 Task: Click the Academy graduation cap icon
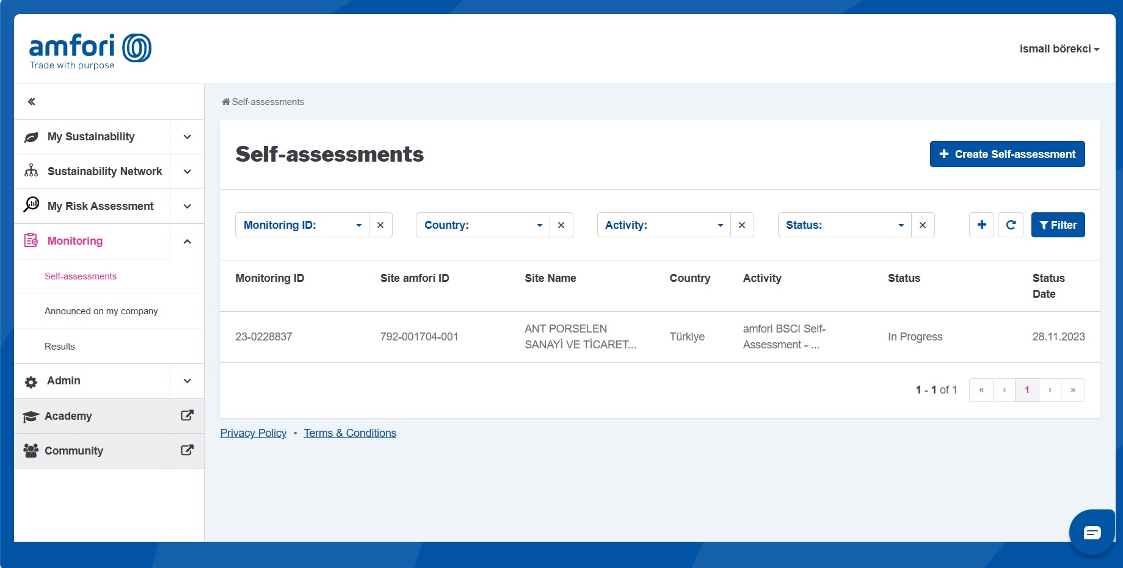coord(31,417)
